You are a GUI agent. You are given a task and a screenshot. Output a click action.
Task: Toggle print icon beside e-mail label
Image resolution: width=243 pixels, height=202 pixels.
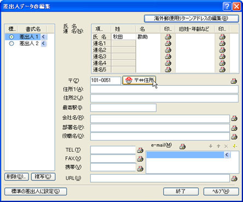tap(182, 146)
